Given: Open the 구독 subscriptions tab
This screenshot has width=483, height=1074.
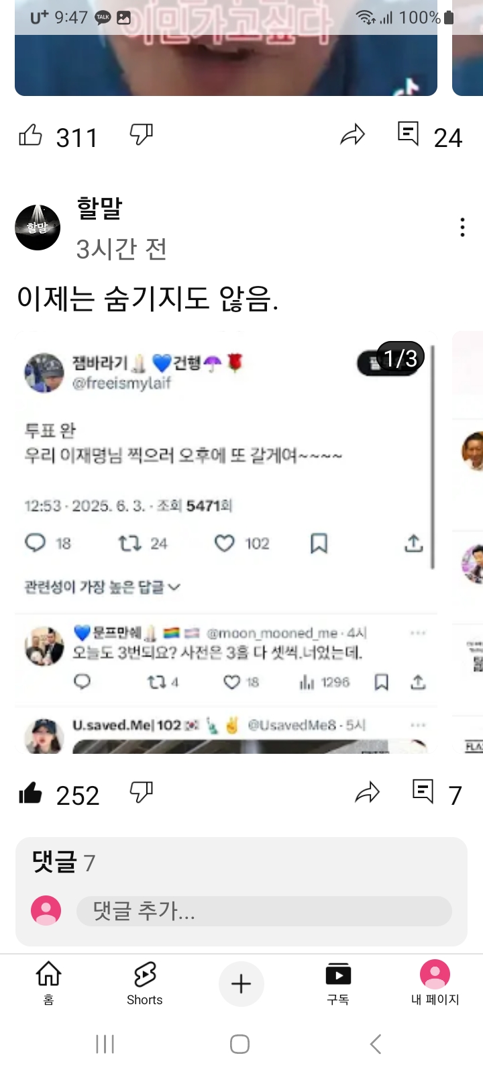Looking at the screenshot, I should tap(338, 983).
